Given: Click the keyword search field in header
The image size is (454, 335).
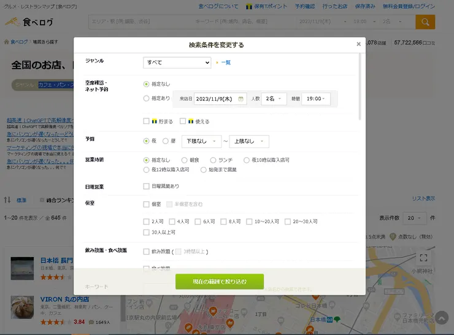Looking at the screenshot, I should 244,21.
